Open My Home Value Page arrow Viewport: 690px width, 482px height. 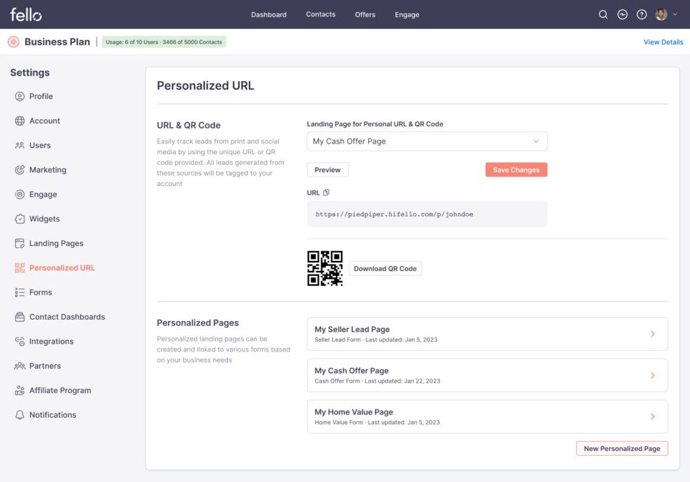point(652,416)
